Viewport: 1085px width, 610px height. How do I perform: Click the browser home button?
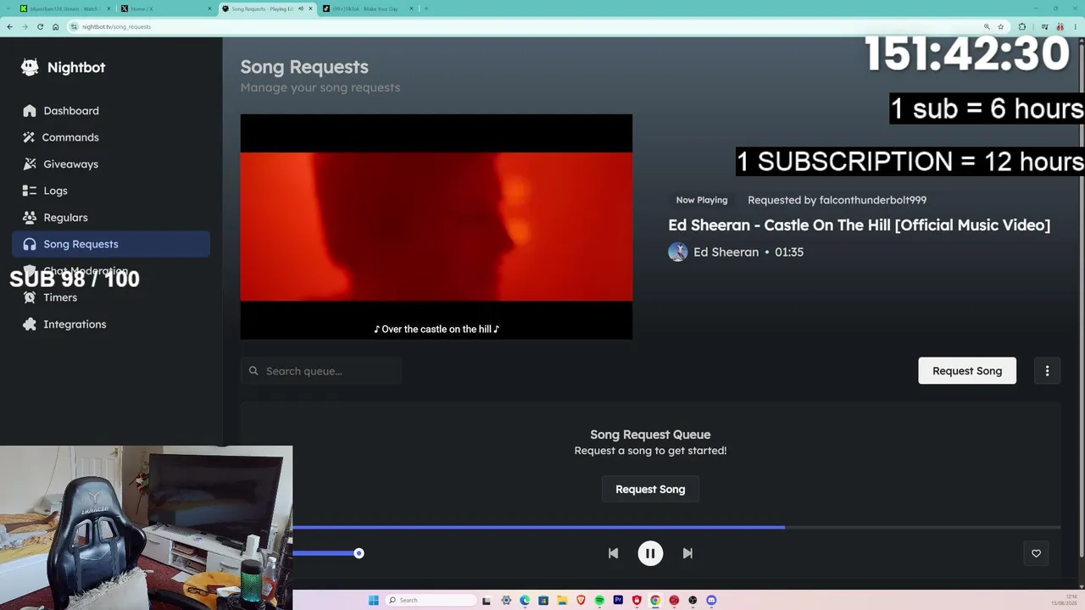pyautogui.click(x=55, y=26)
